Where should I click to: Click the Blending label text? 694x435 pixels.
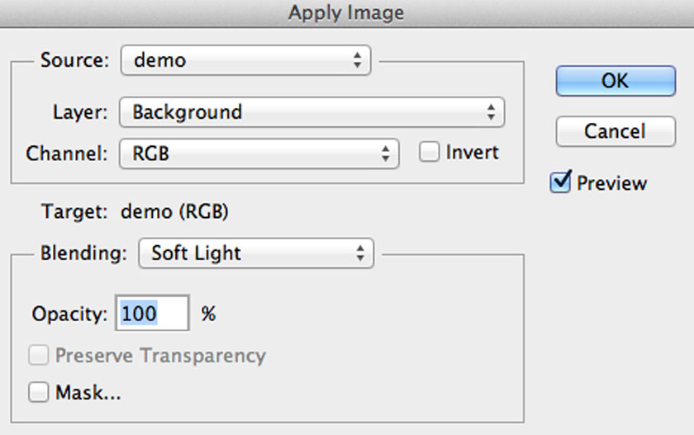83,253
